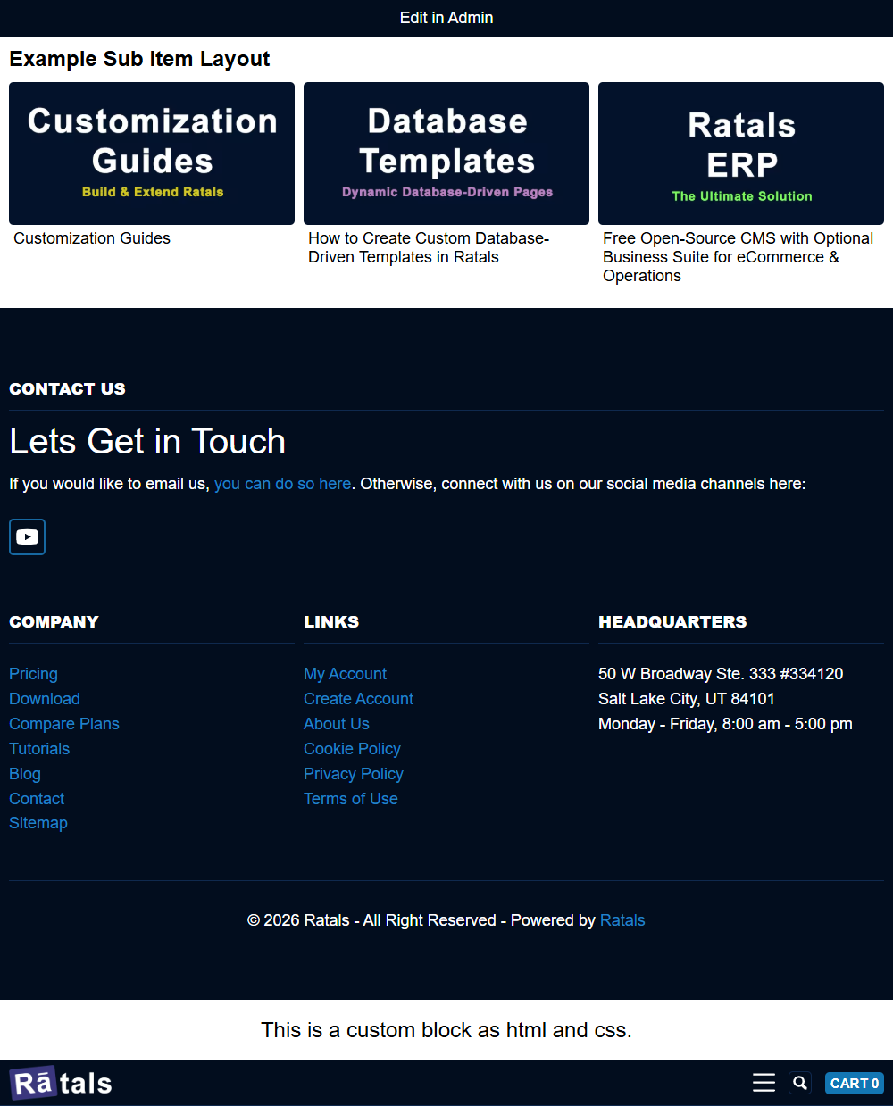Click the CONTACT US heading

point(67,388)
